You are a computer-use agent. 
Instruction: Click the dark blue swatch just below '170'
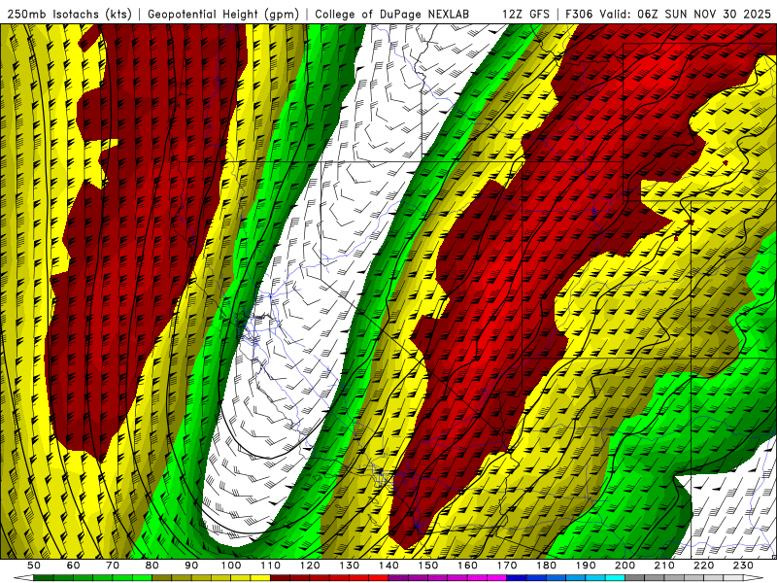(x=517, y=578)
